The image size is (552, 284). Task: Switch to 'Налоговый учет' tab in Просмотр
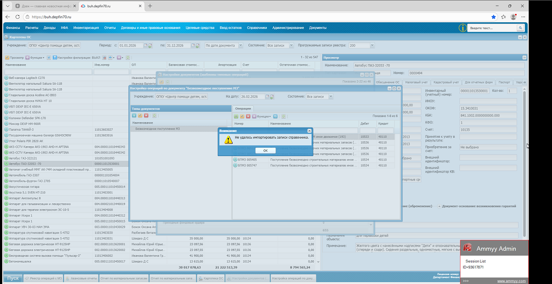416,82
